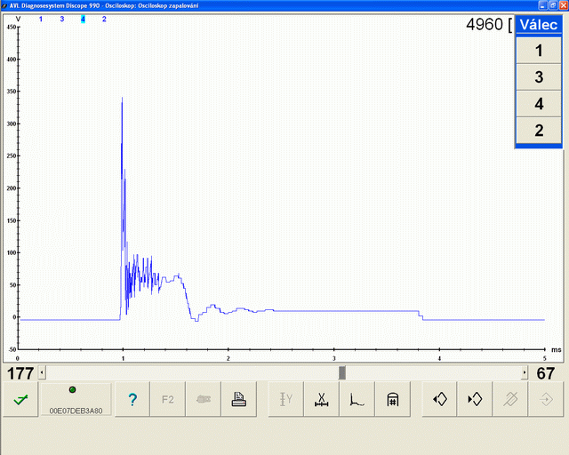Click the second diamond arrow cursor button
The height and width of the screenshot is (455, 569).
(474, 400)
